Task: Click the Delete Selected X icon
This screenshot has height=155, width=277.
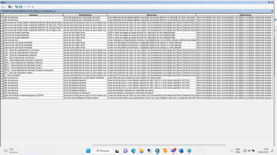Action: click(33, 7)
